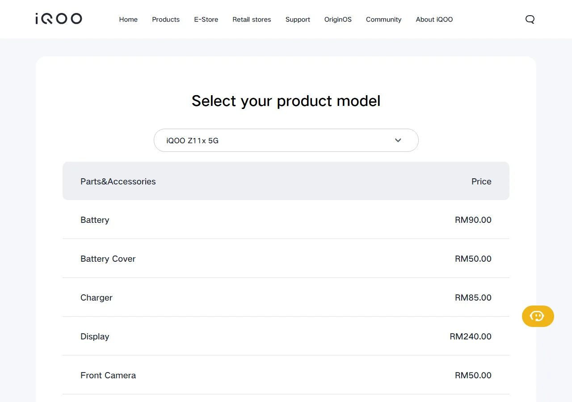Select the Display row label

(x=95, y=336)
